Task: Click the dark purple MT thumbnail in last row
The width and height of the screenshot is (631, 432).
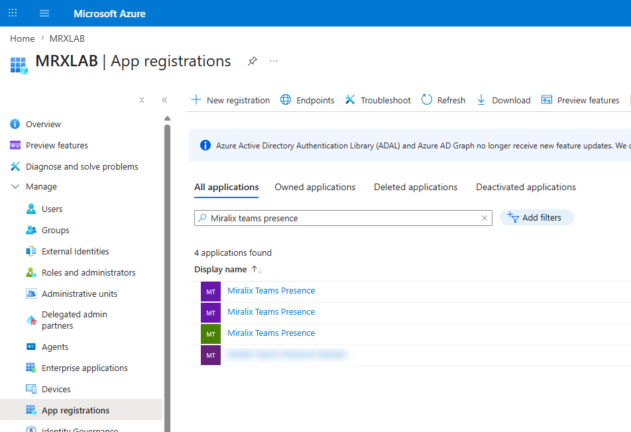Action: pyautogui.click(x=211, y=356)
